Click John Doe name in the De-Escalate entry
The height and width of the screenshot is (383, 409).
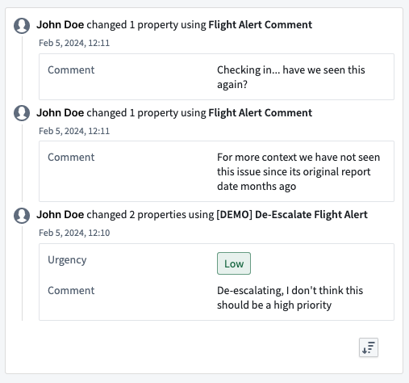click(x=61, y=215)
